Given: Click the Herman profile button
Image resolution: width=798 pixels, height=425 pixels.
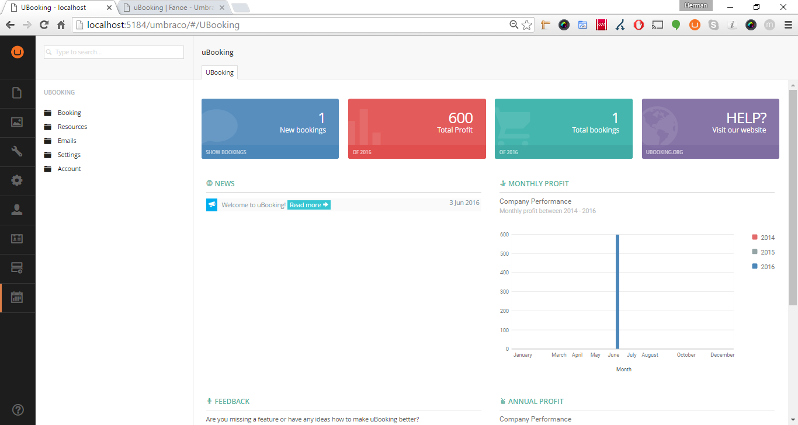Looking at the screenshot, I should pos(696,5).
